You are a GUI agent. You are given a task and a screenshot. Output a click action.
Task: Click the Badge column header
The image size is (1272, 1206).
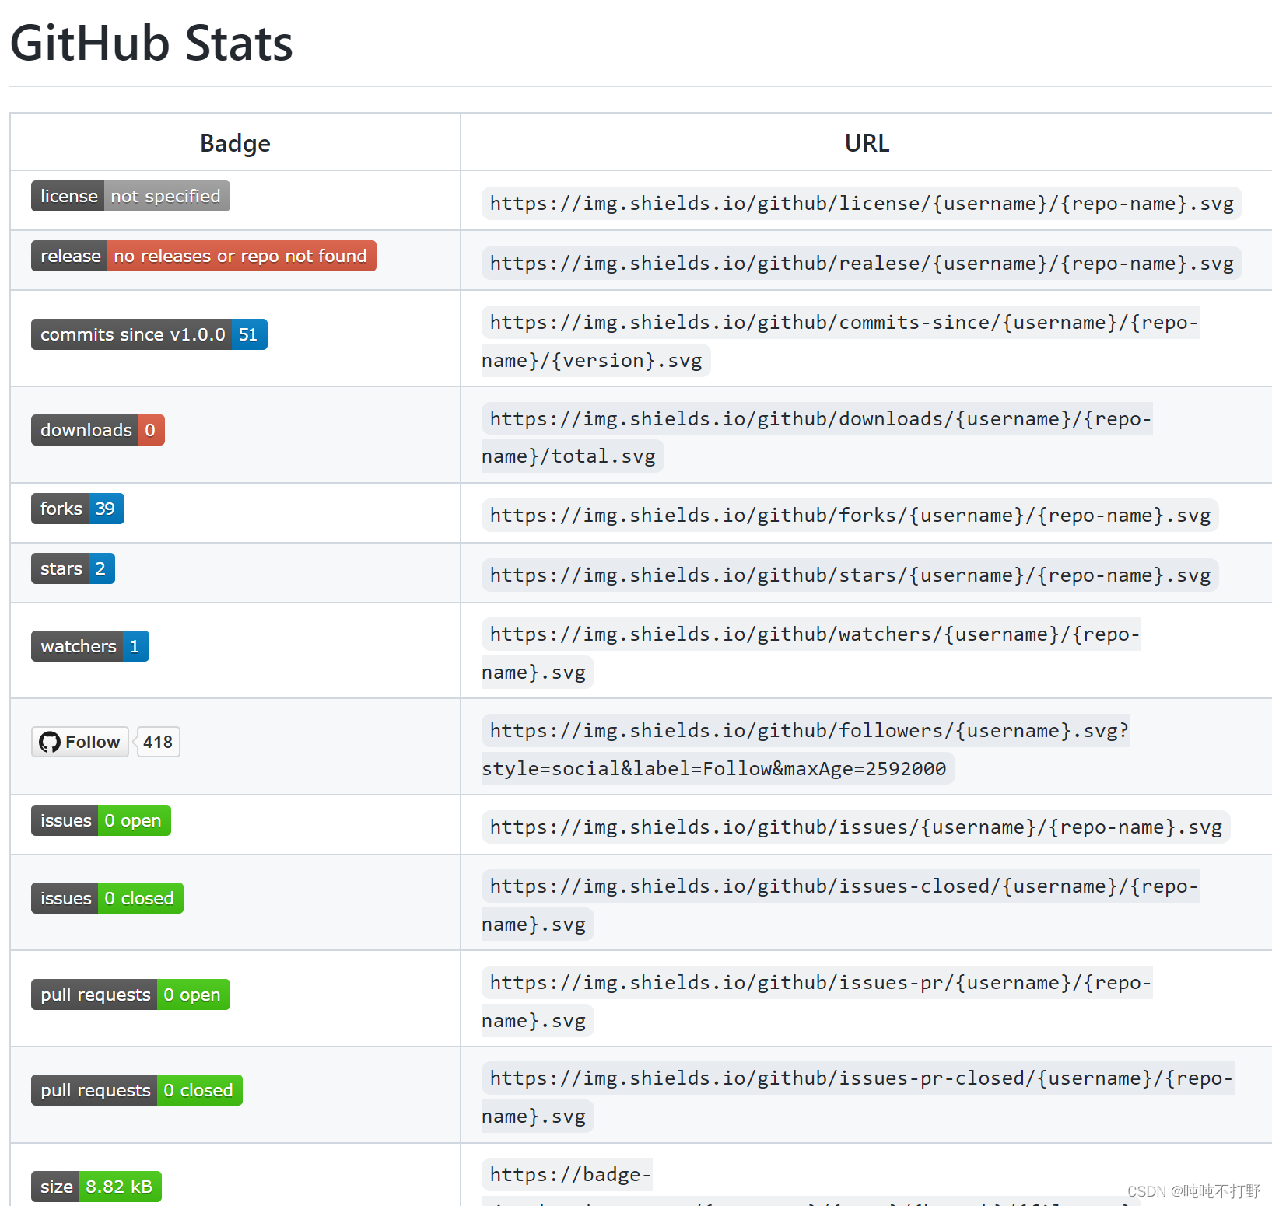pos(235,143)
